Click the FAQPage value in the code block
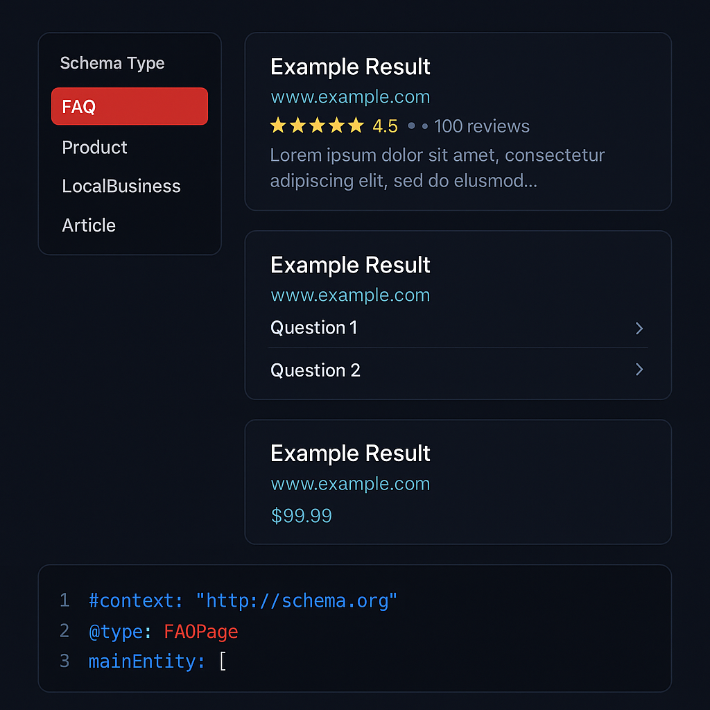The height and width of the screenshot is (710, 710). pos(200,631)
